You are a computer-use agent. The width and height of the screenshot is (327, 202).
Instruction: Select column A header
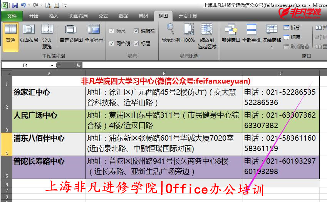click(49, 74)
